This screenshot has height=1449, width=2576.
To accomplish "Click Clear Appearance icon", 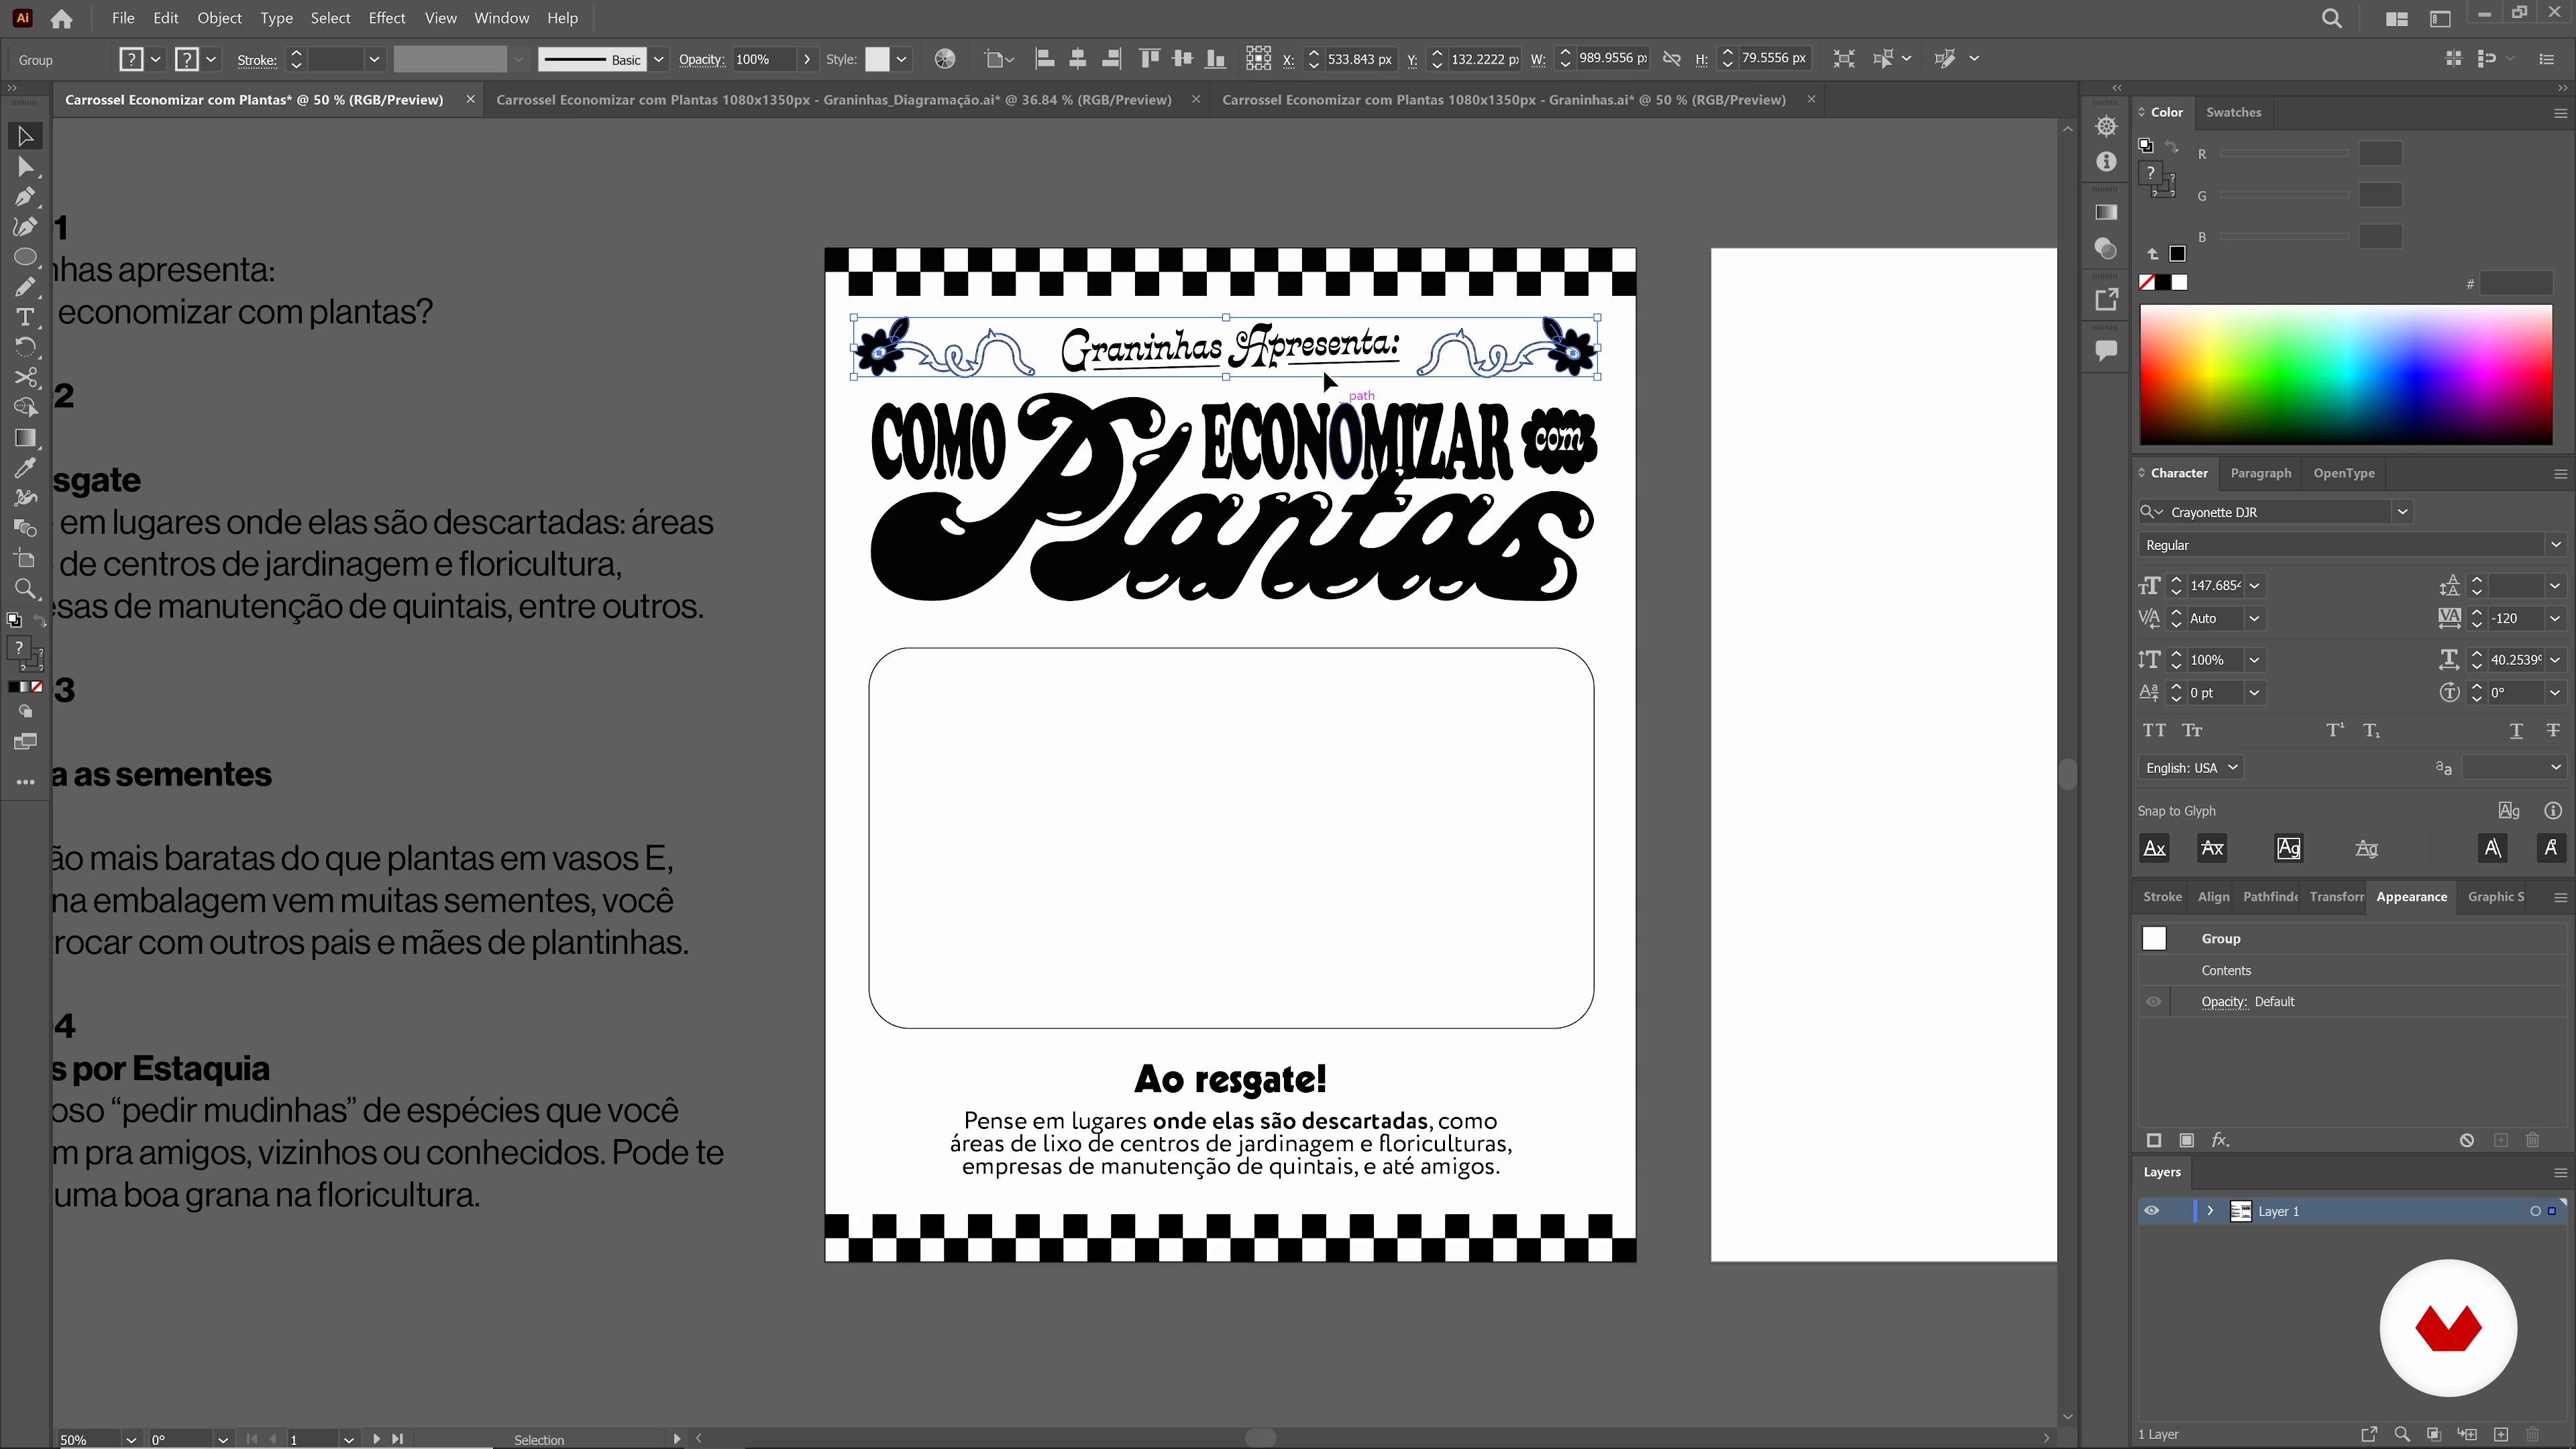I will pyautogui.click(x=2467, y=1140).
